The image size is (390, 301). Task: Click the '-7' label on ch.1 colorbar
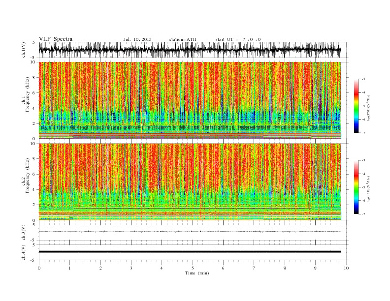363,133
